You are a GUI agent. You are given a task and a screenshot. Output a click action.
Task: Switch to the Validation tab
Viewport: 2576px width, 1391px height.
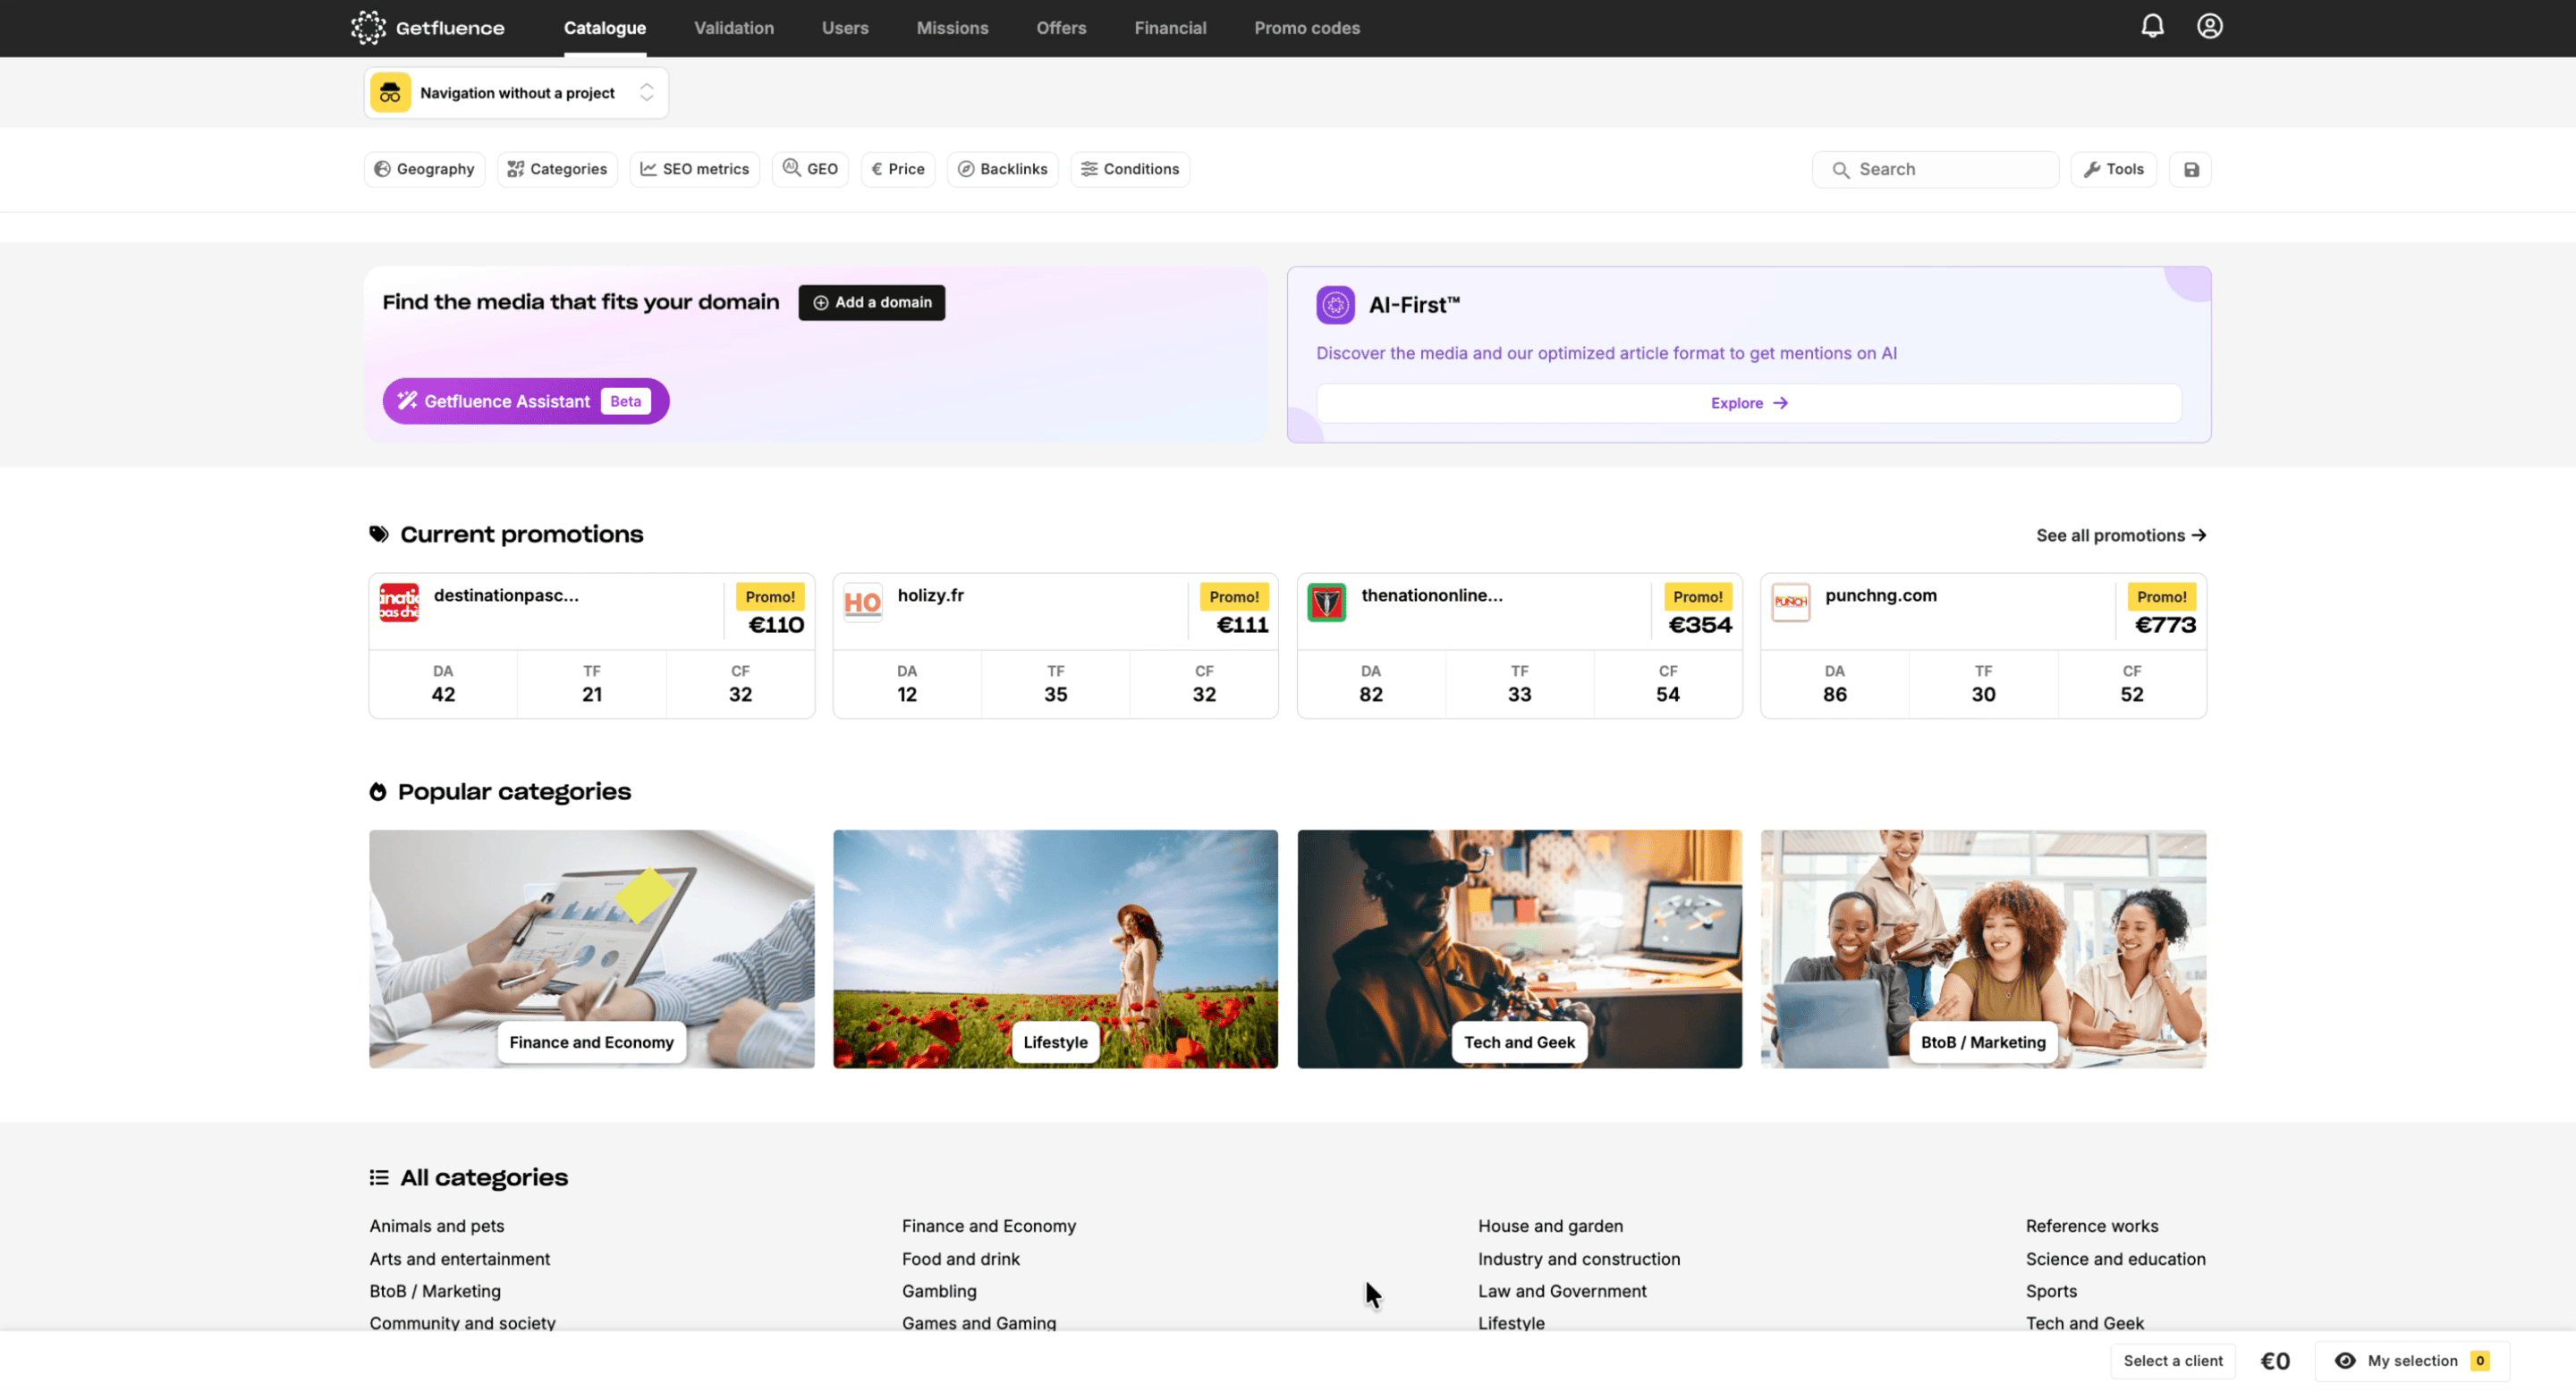pos(733,28)
